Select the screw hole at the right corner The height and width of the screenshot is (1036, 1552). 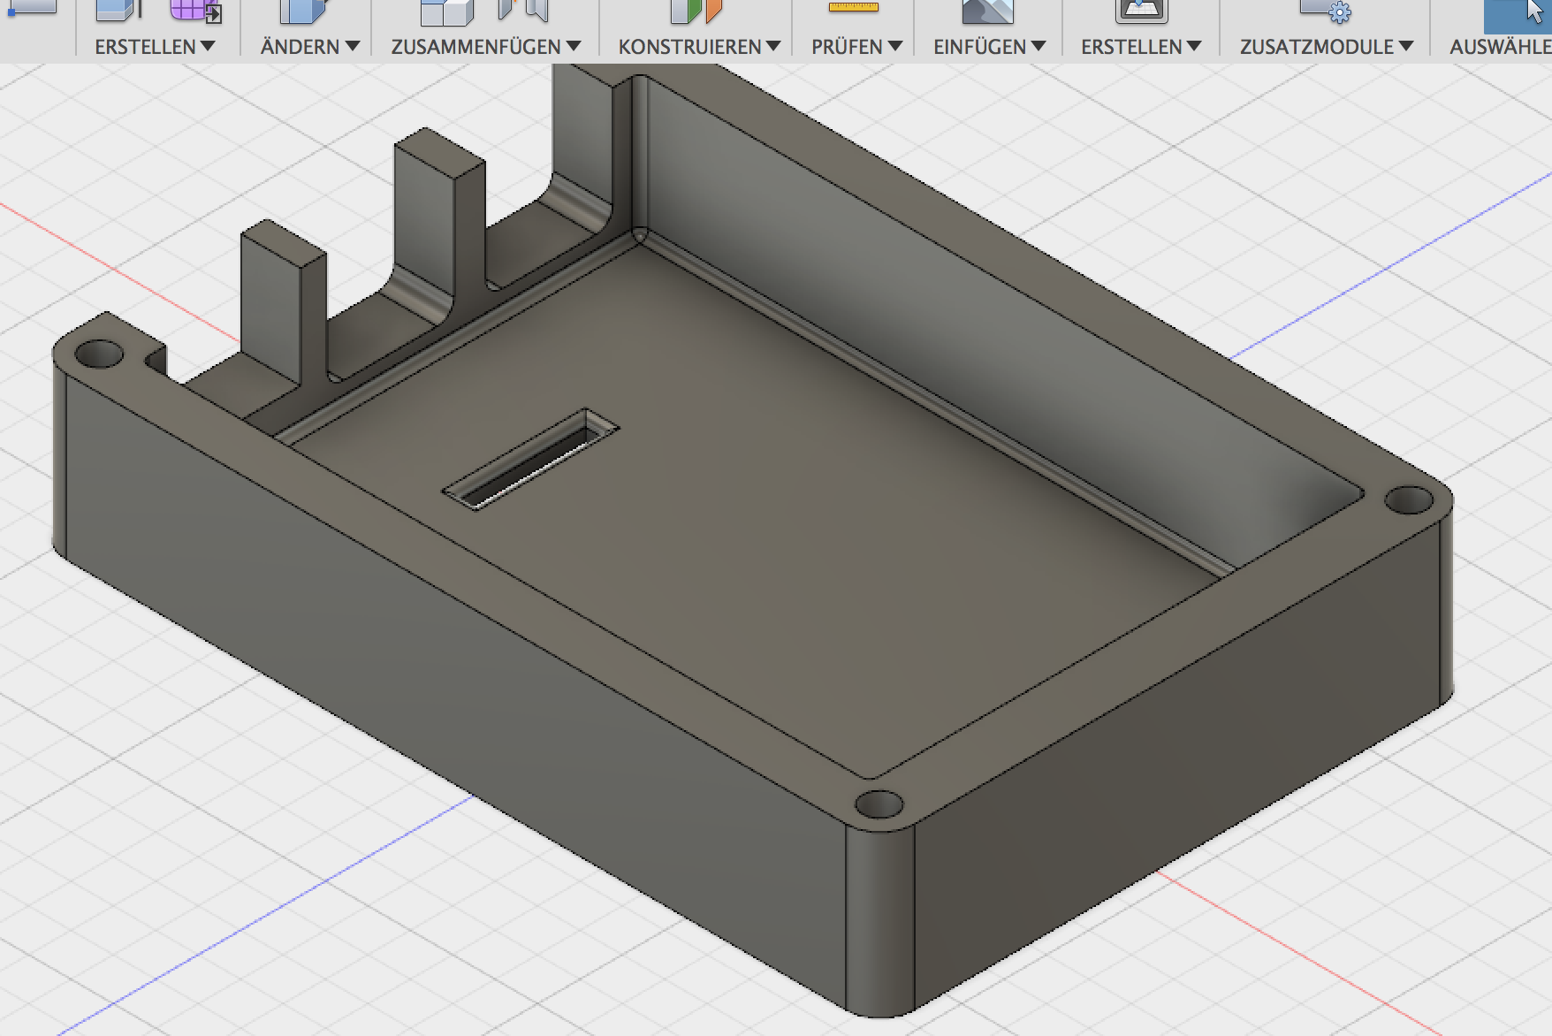pyautogui.click(x=1408, y=501)
